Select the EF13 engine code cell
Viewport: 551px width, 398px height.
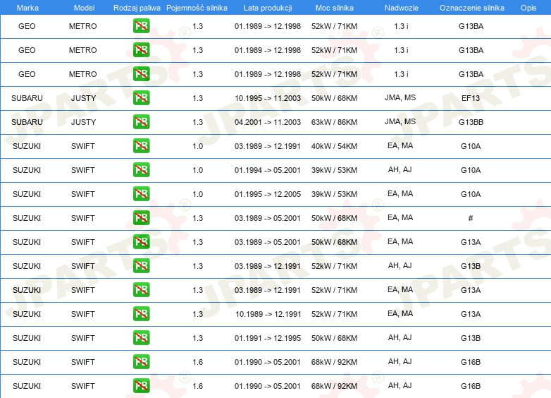click(471, 98)
